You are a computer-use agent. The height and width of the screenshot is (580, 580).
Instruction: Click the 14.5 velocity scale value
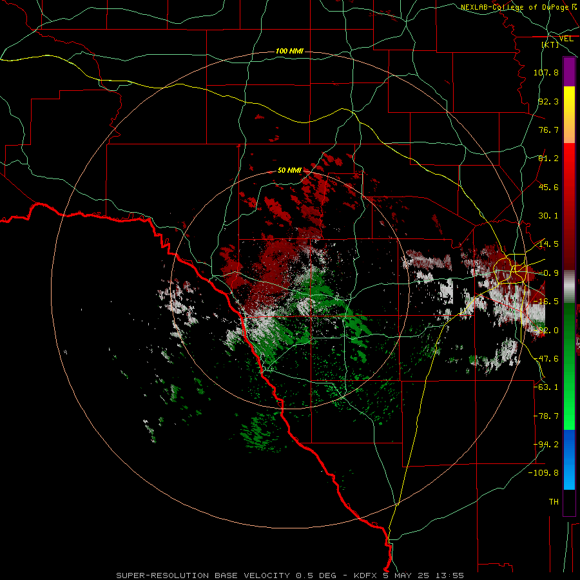[x=548, y=244]
